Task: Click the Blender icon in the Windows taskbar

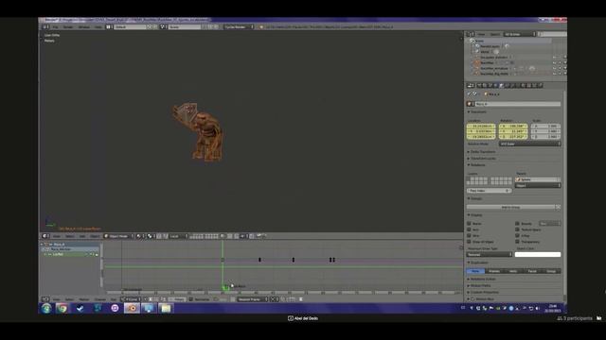Action: tap(132, 308)
